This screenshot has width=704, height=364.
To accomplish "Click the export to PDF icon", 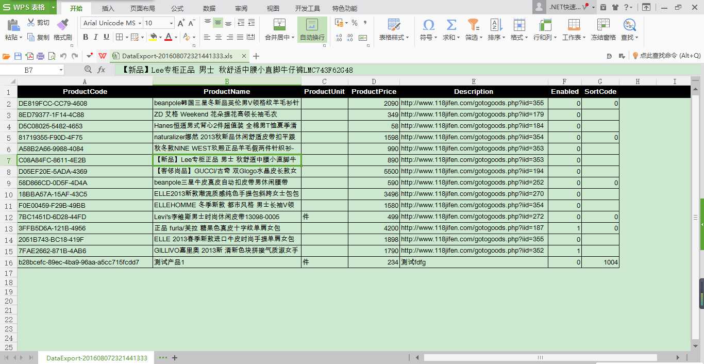I will (29, 56).
